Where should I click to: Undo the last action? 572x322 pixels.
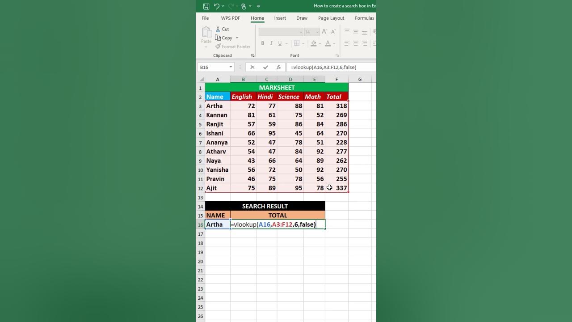coord(216,6)
